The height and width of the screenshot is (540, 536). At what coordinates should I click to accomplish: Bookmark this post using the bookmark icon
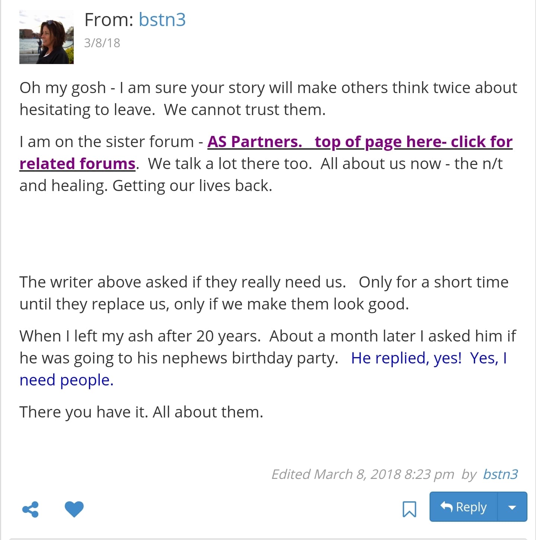[x=409, y=509]
